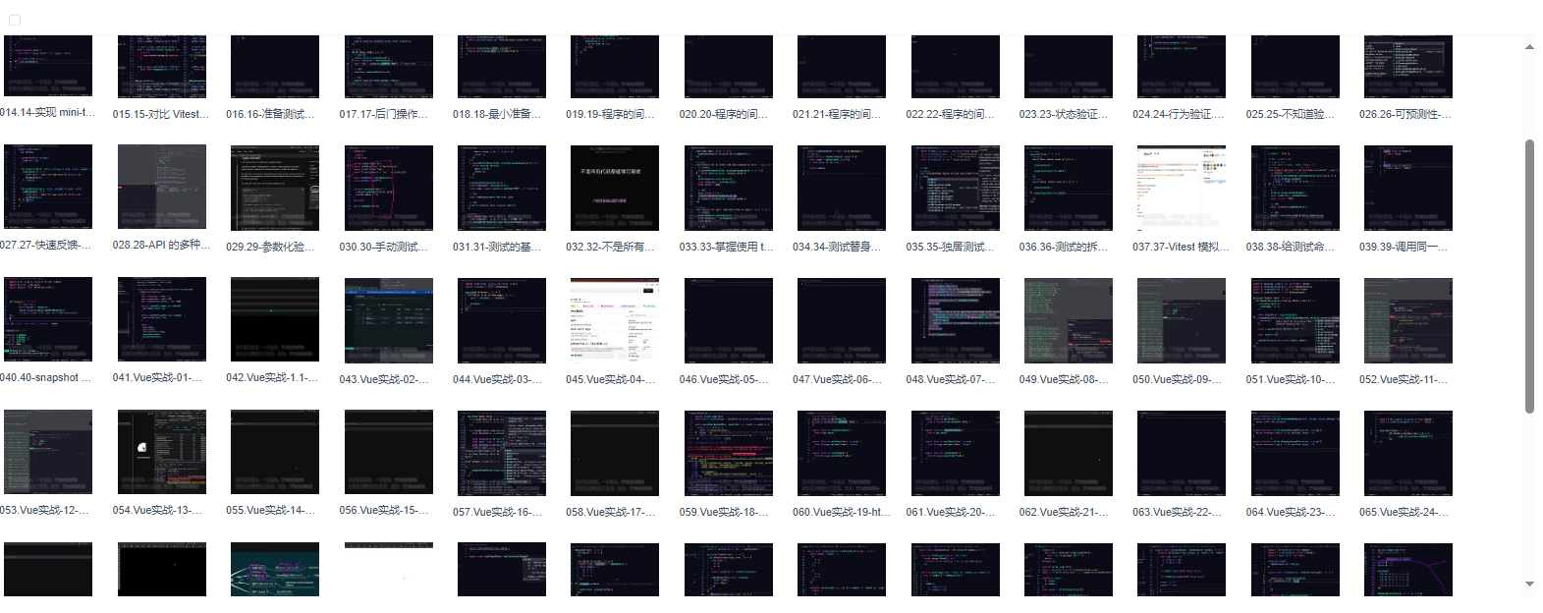Select the 059.Vue实战-18 thumbnail
The height and width of the screenshot is (613, 1543).
pos(728,453)
